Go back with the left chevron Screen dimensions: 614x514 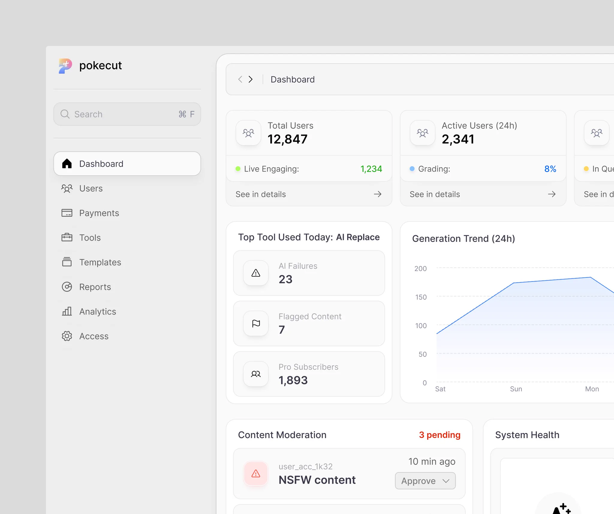point(240,79)
